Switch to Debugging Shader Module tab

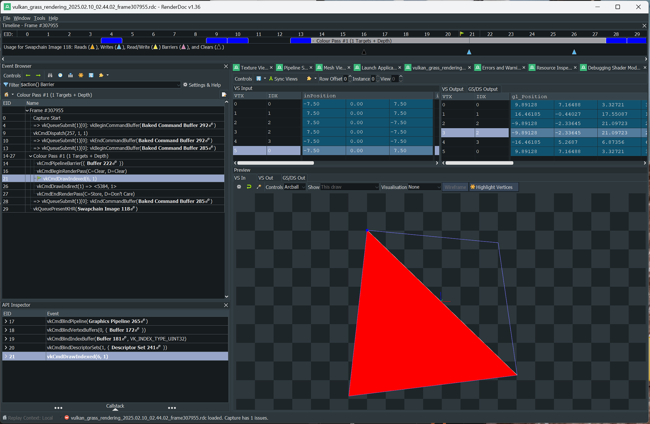[614, 68]
